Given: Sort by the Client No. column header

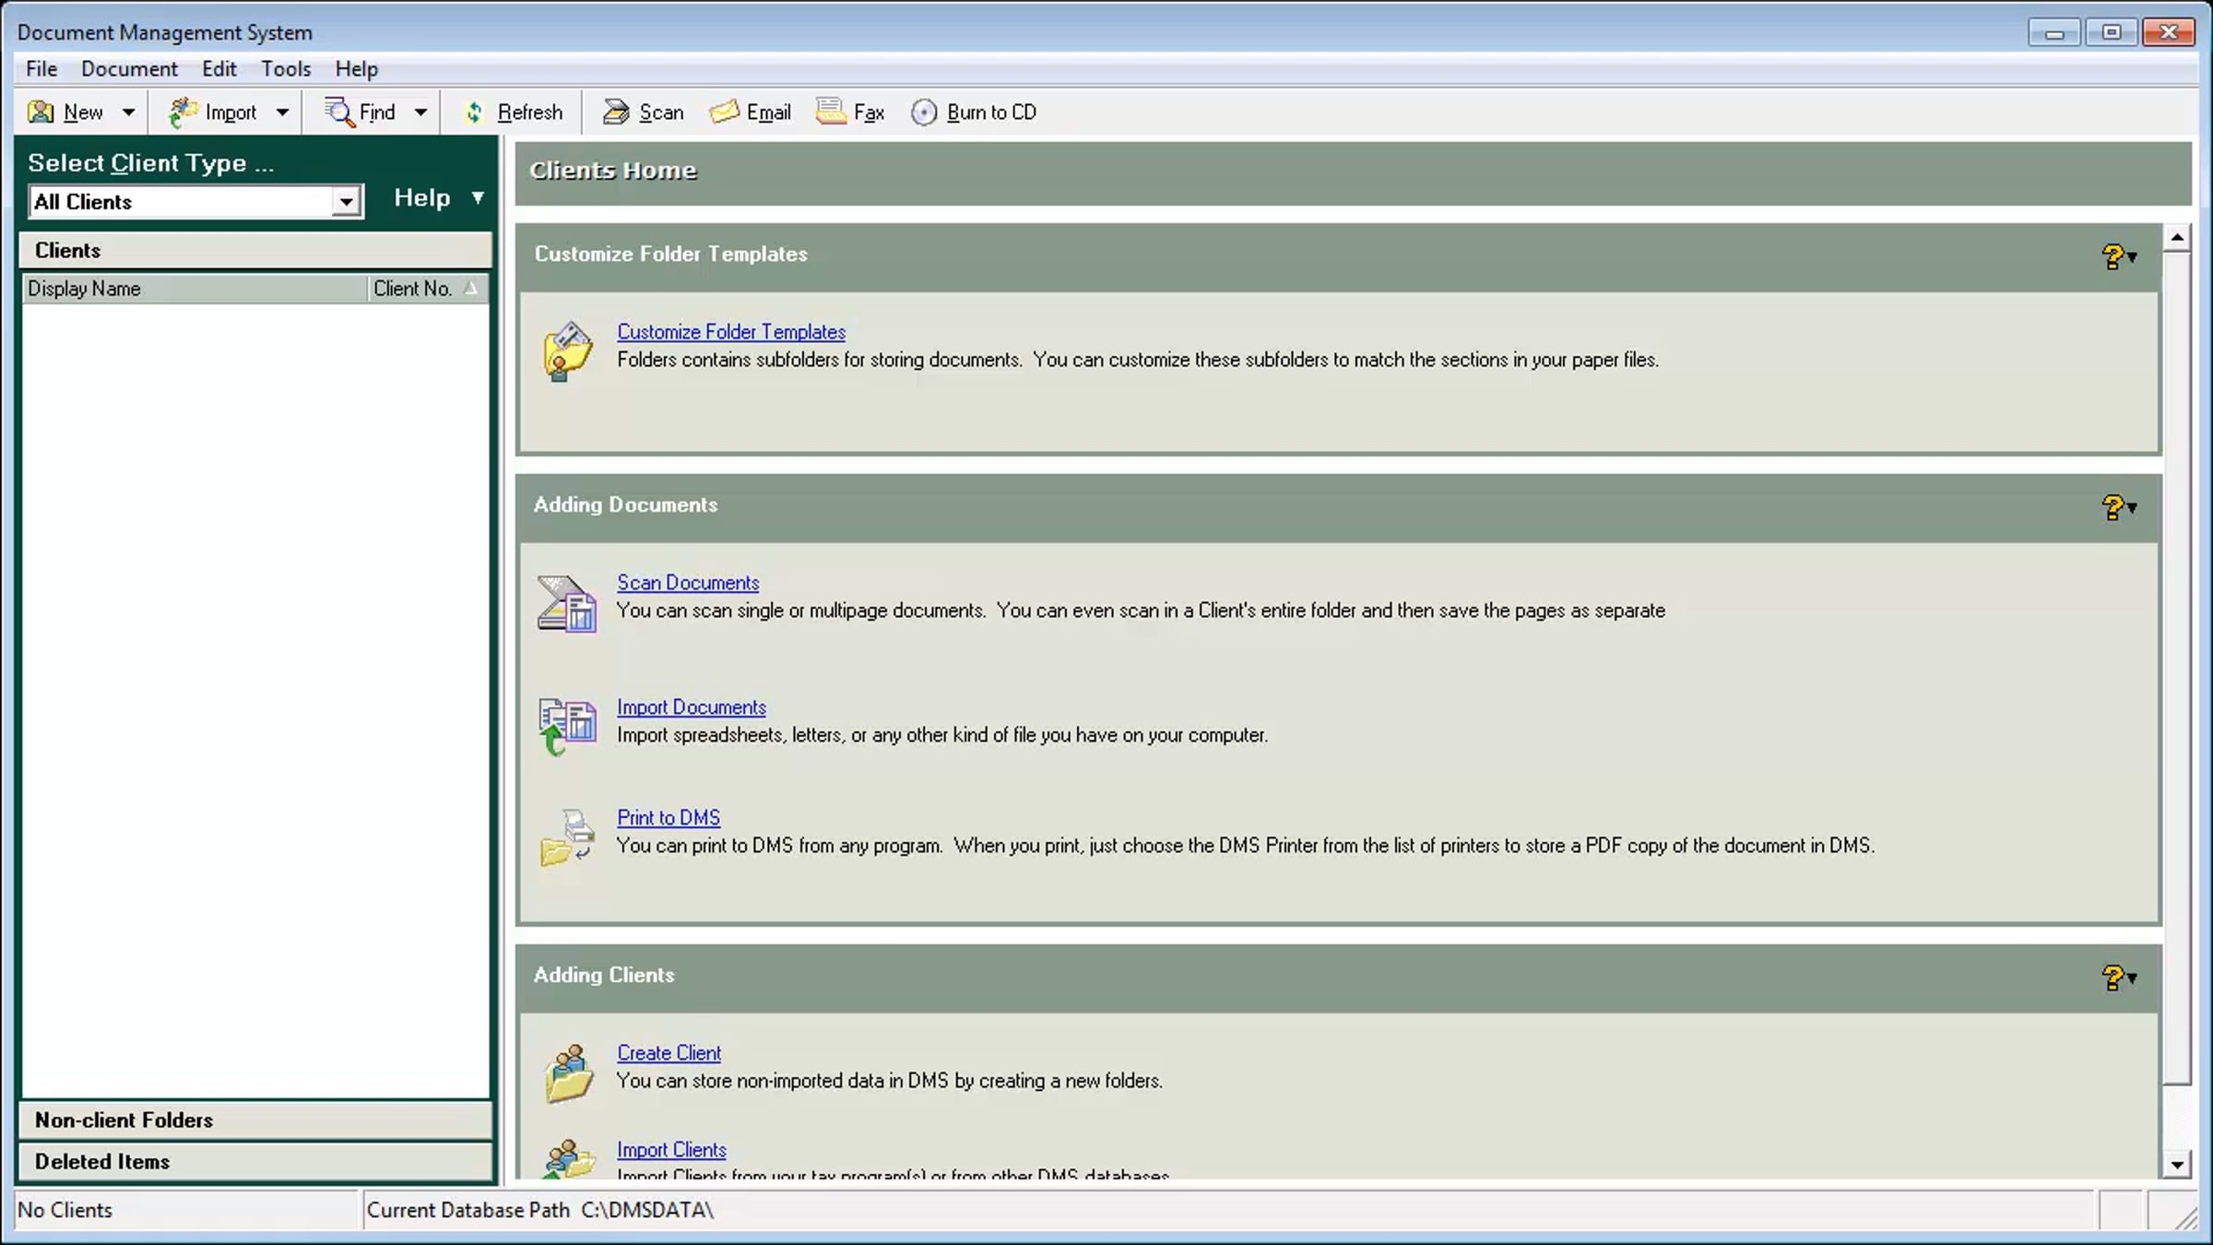Looking at the screenshot, I should coord(414,288).
